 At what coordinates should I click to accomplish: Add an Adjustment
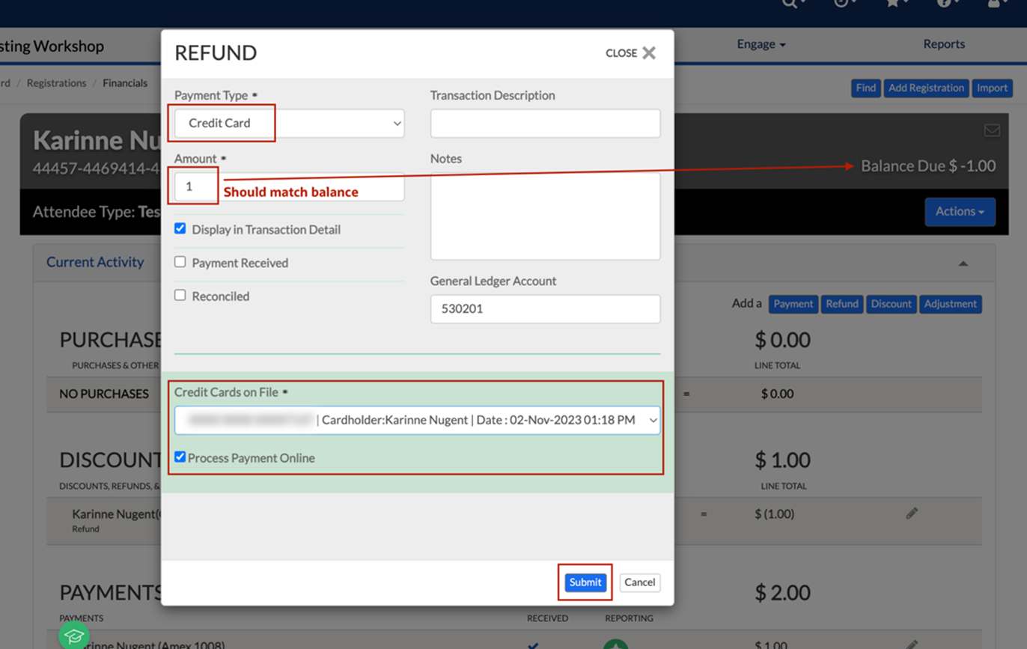click(951, 304)
